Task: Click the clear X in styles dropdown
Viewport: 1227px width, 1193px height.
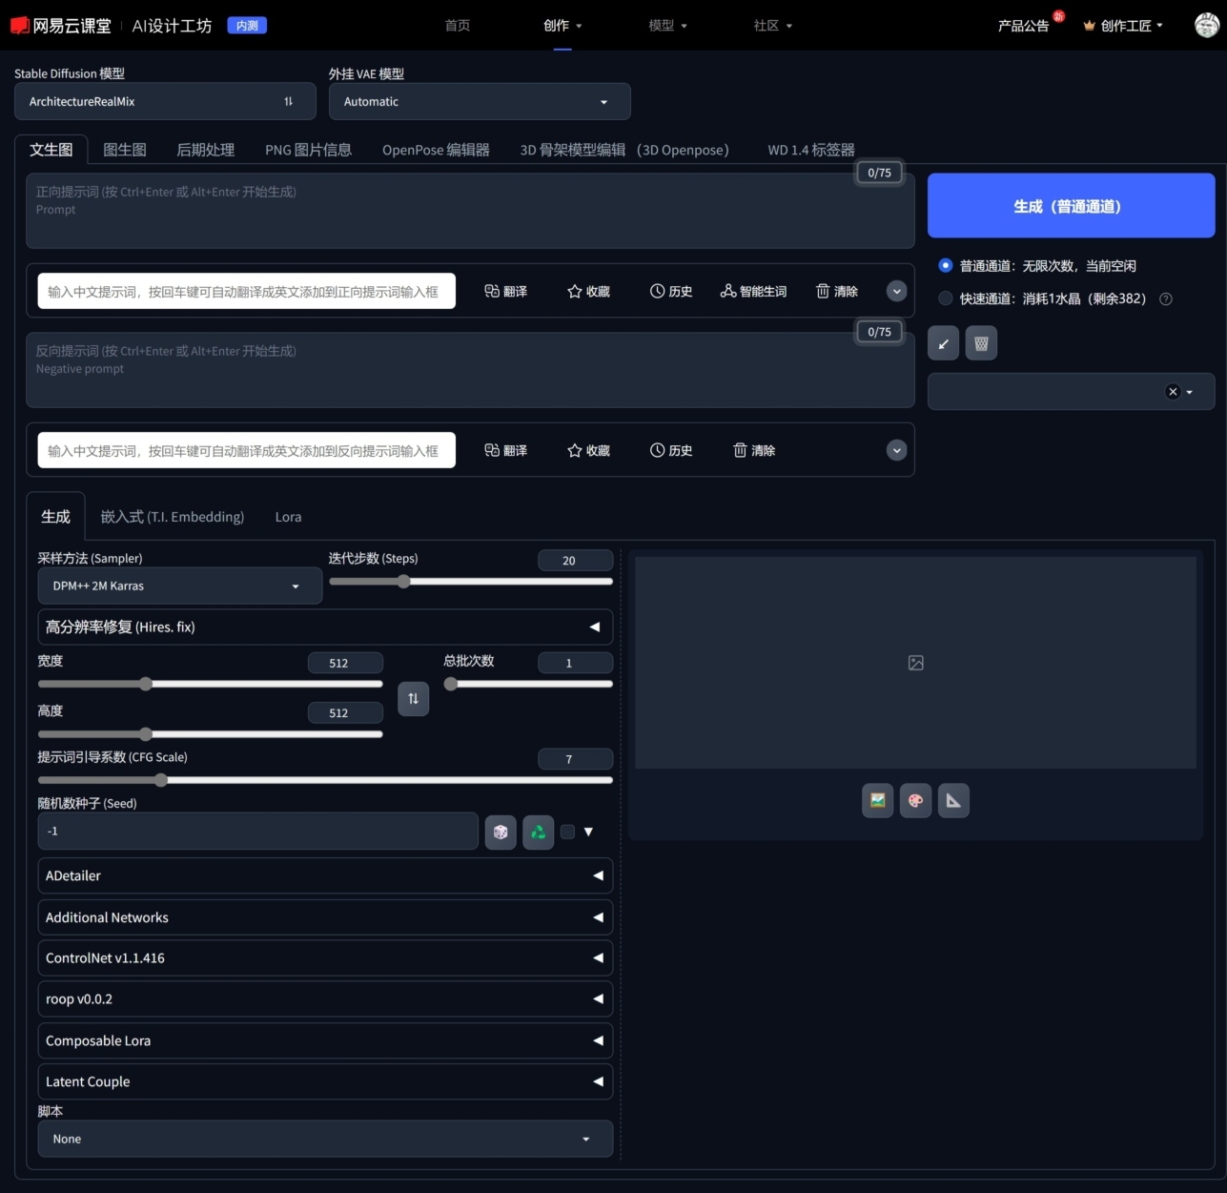Action: (1173, 392)
